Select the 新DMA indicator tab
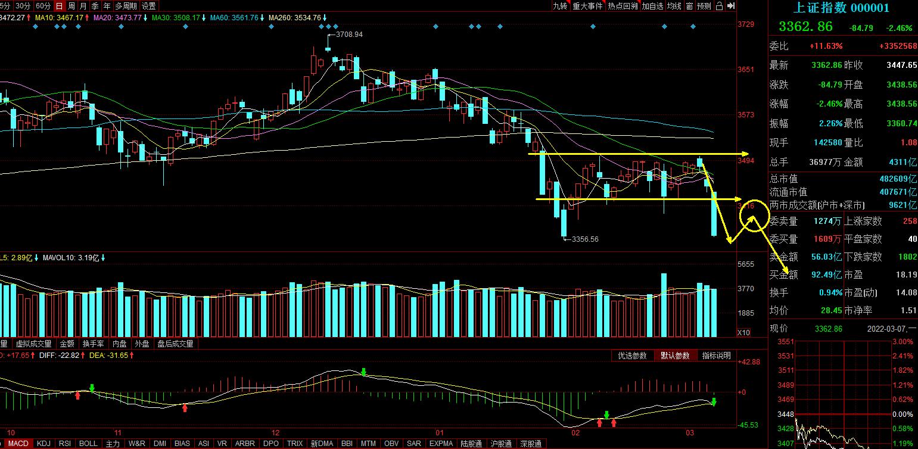Viewport: 918px width, 449px height. point(322,444)
